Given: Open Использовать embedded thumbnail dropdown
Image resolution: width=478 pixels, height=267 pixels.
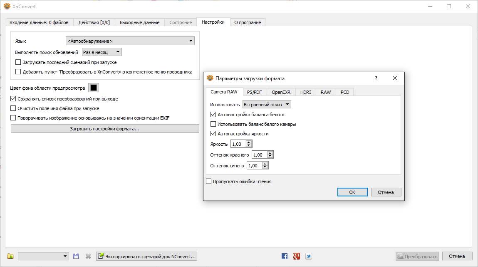Looking at the screenshot, I should 267,104.
